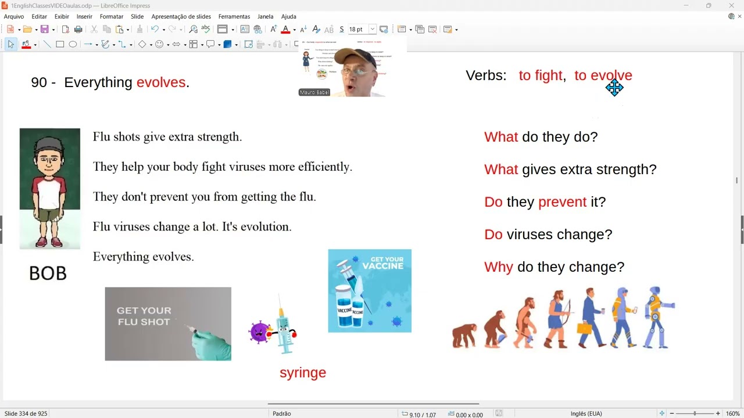Toggle 3D extrusion blue cube
744x418 pixels.
[227, 44]
